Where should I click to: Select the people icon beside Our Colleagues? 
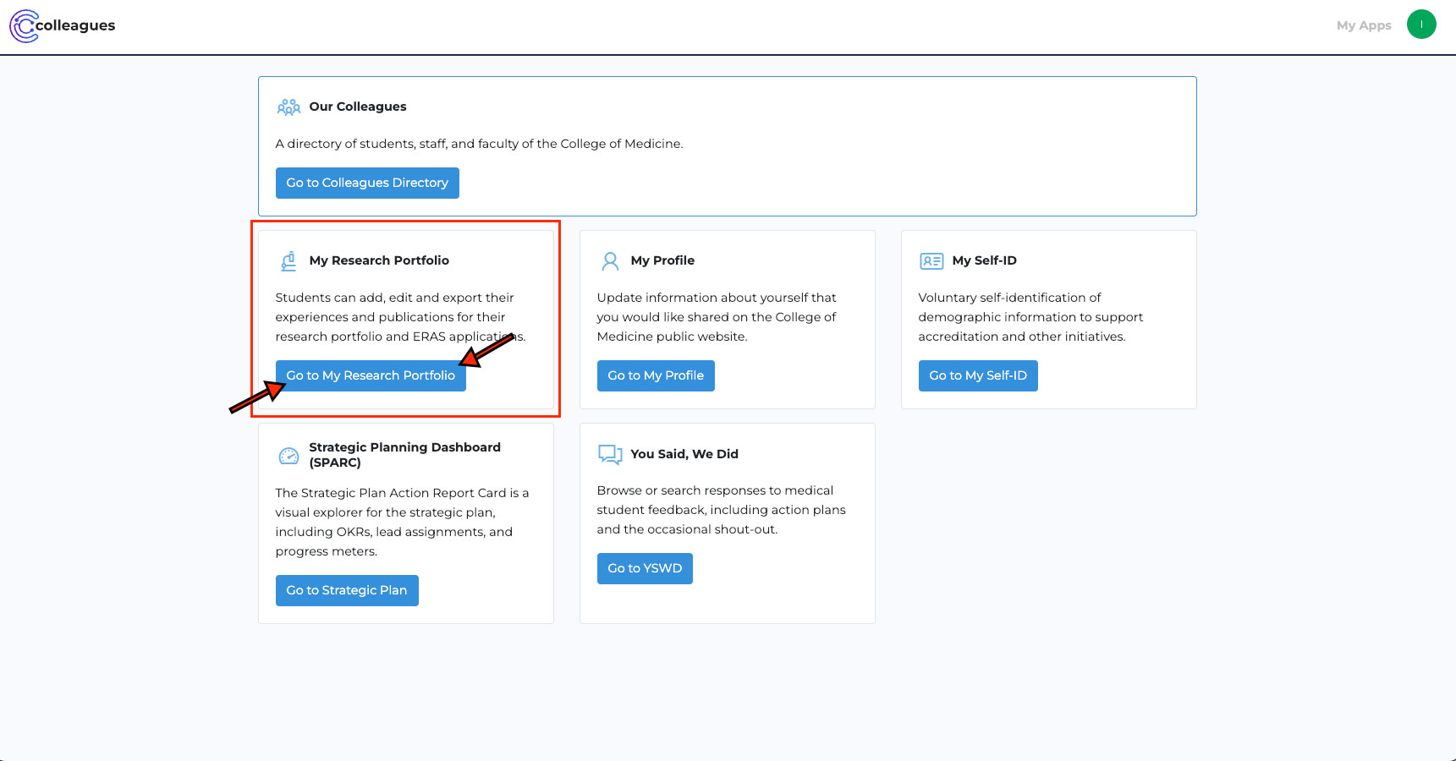pos(289,107)
